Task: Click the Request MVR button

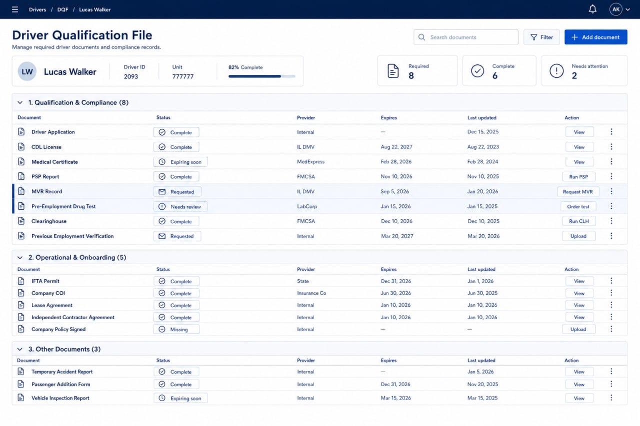Action: tap(578, 192)
